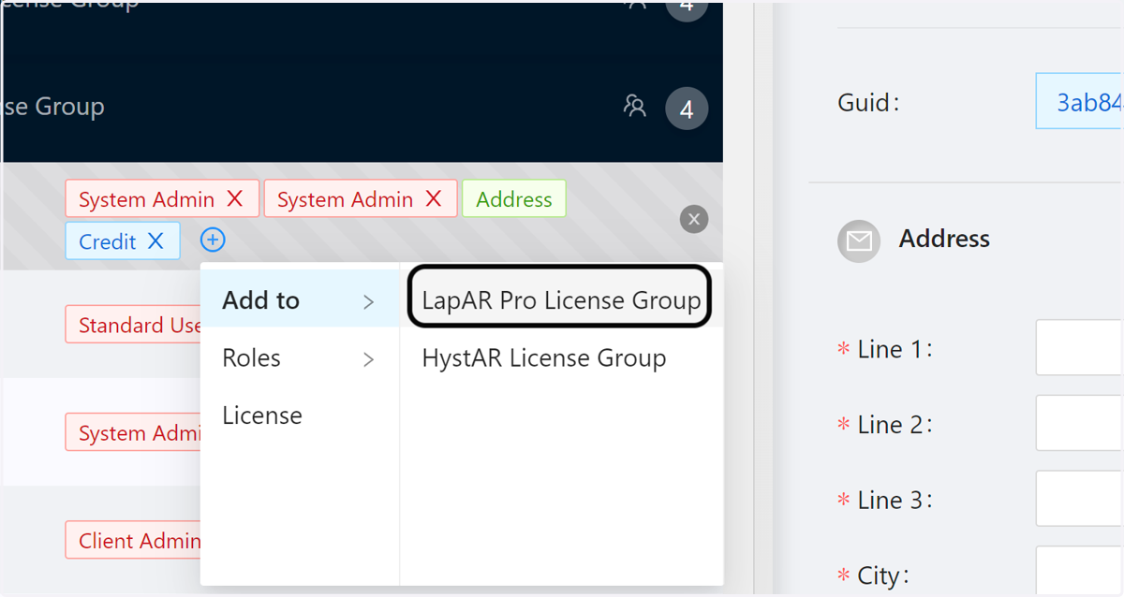Image resolution: width=1124 pixels, height=597 pixels.
Task: Click into the City input field
Action: (x=1079, y=571)
